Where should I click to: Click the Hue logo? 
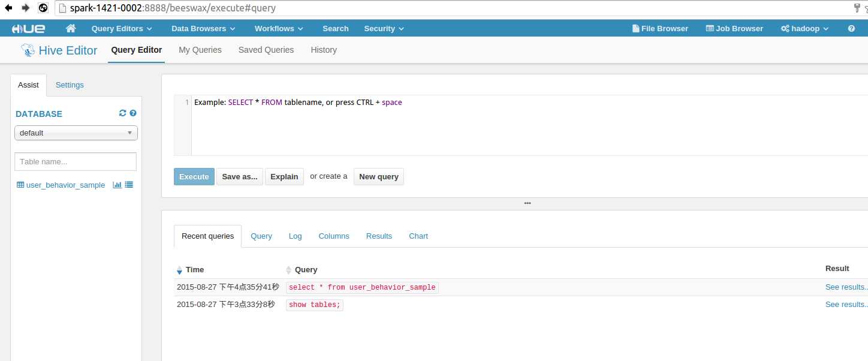(28, 28)
